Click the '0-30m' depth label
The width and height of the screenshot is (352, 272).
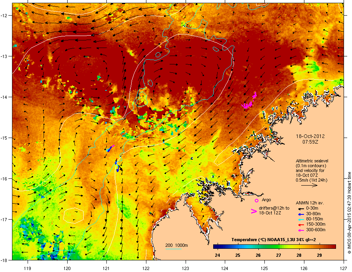(312, 208)
